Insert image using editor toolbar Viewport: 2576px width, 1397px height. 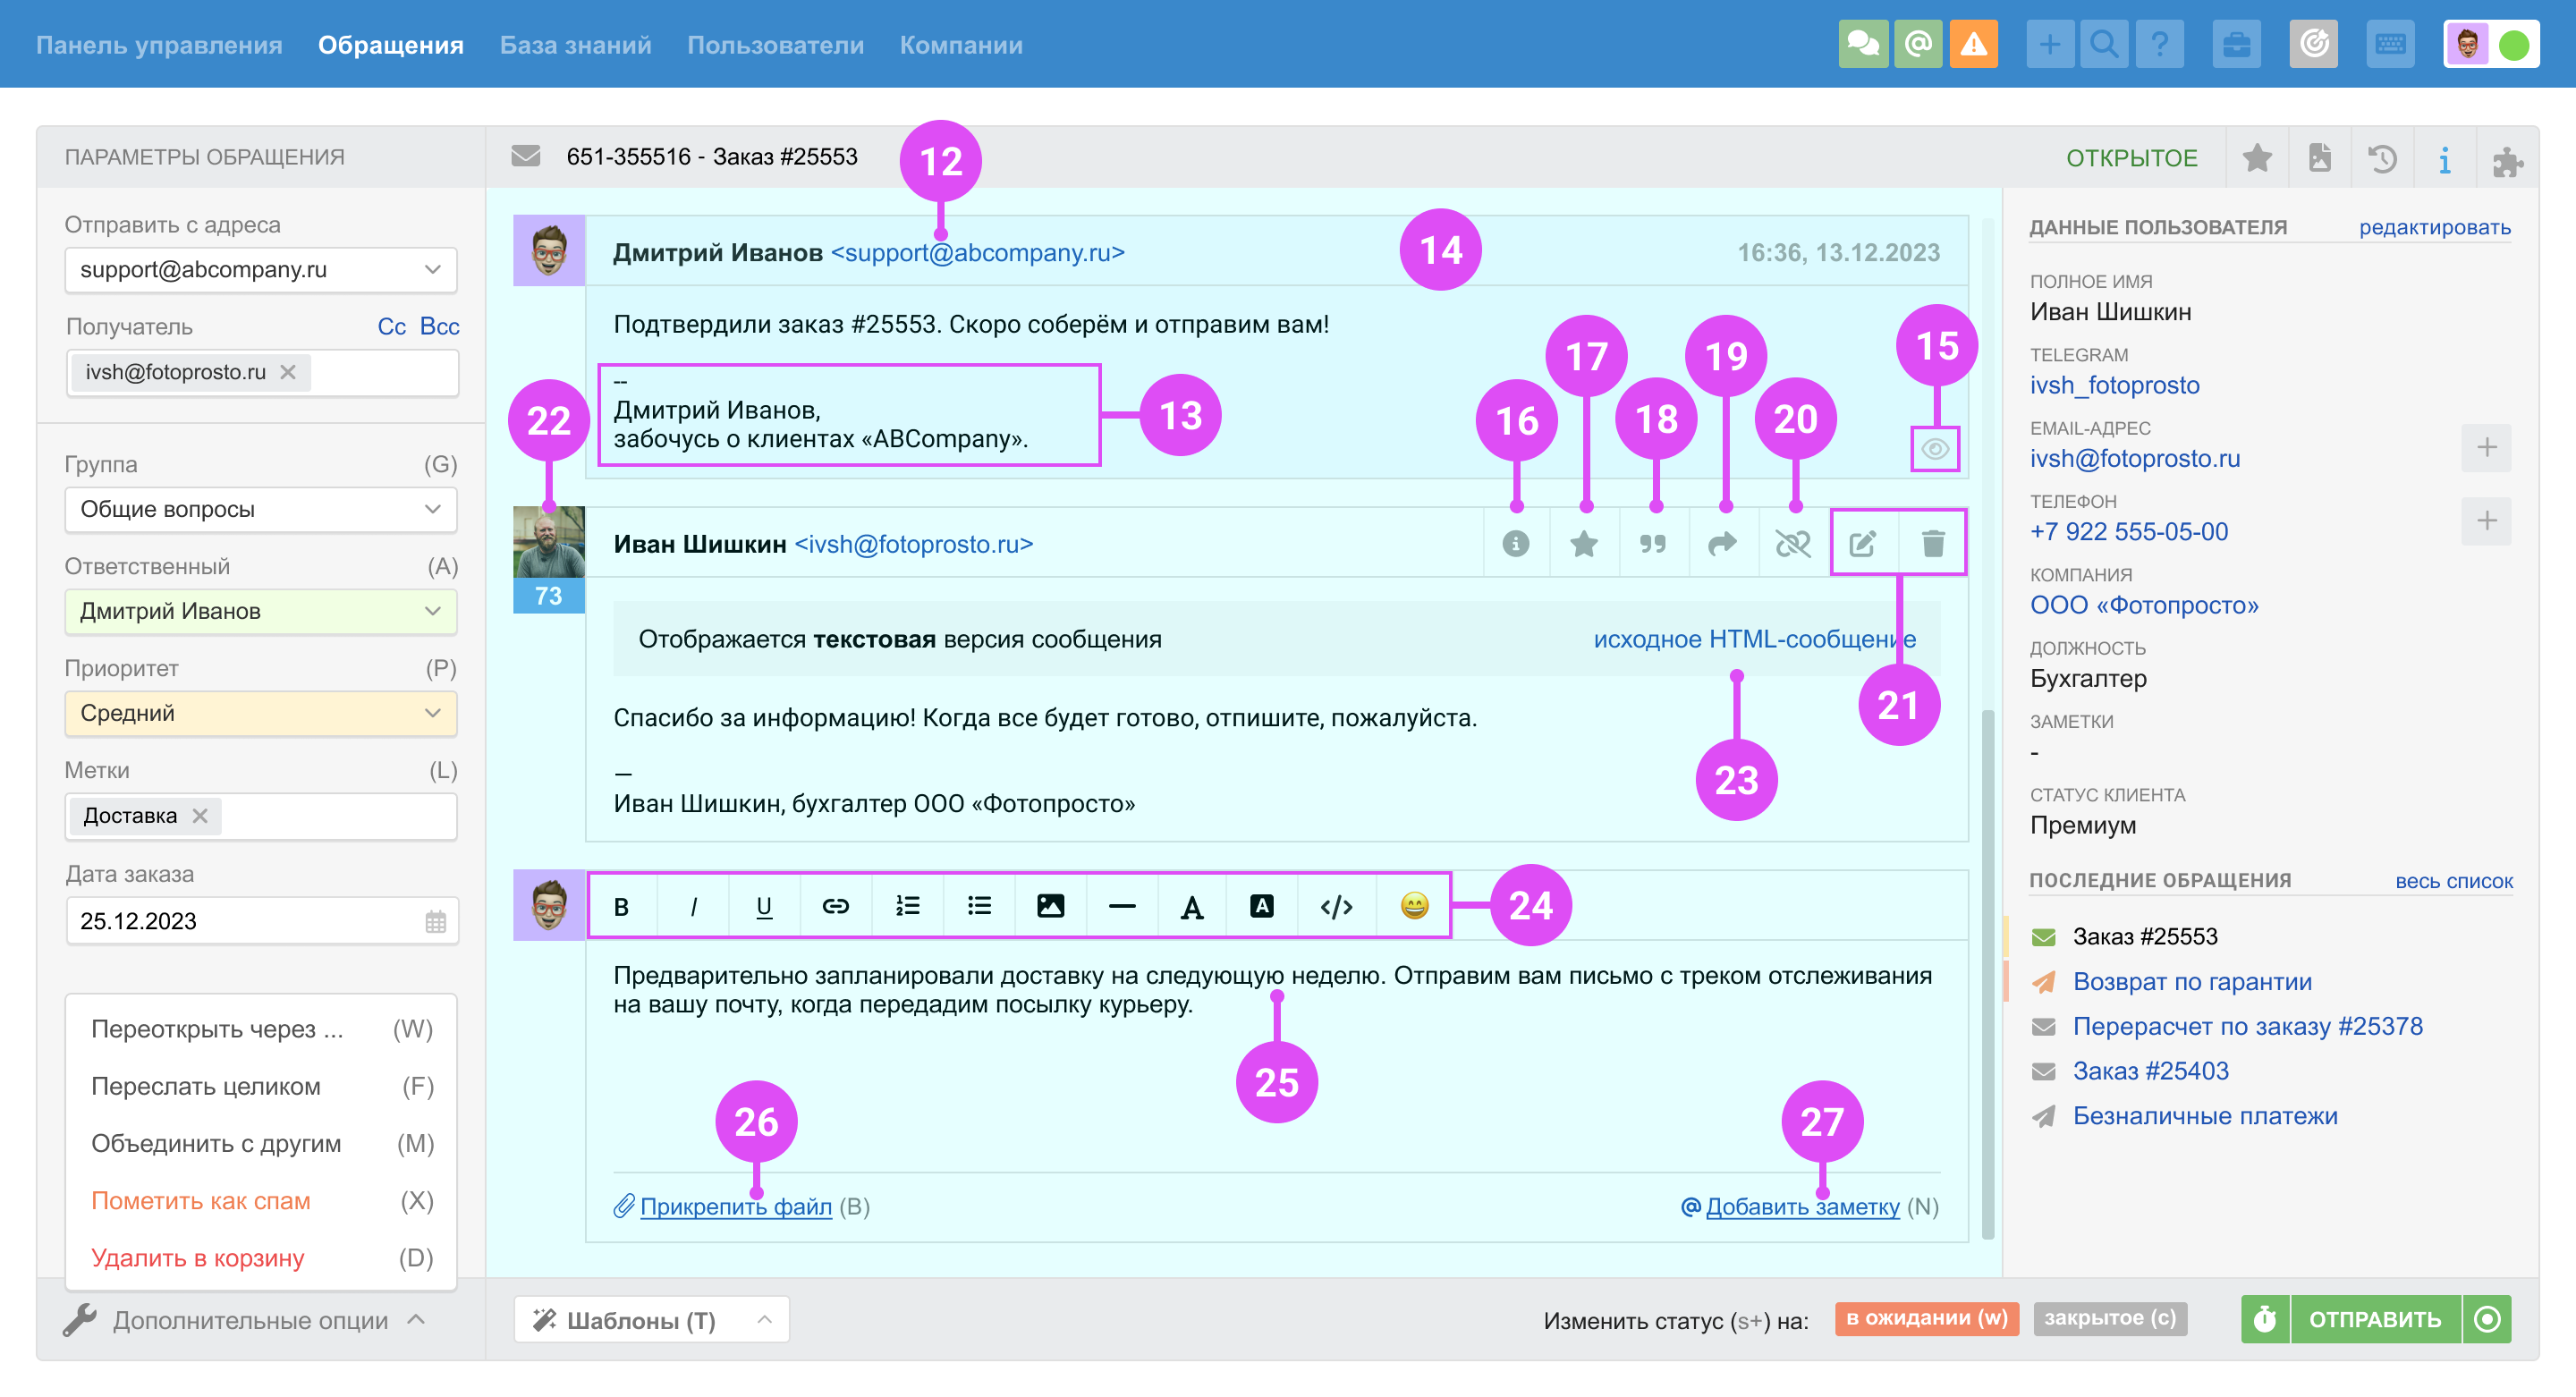[1050, 906]
